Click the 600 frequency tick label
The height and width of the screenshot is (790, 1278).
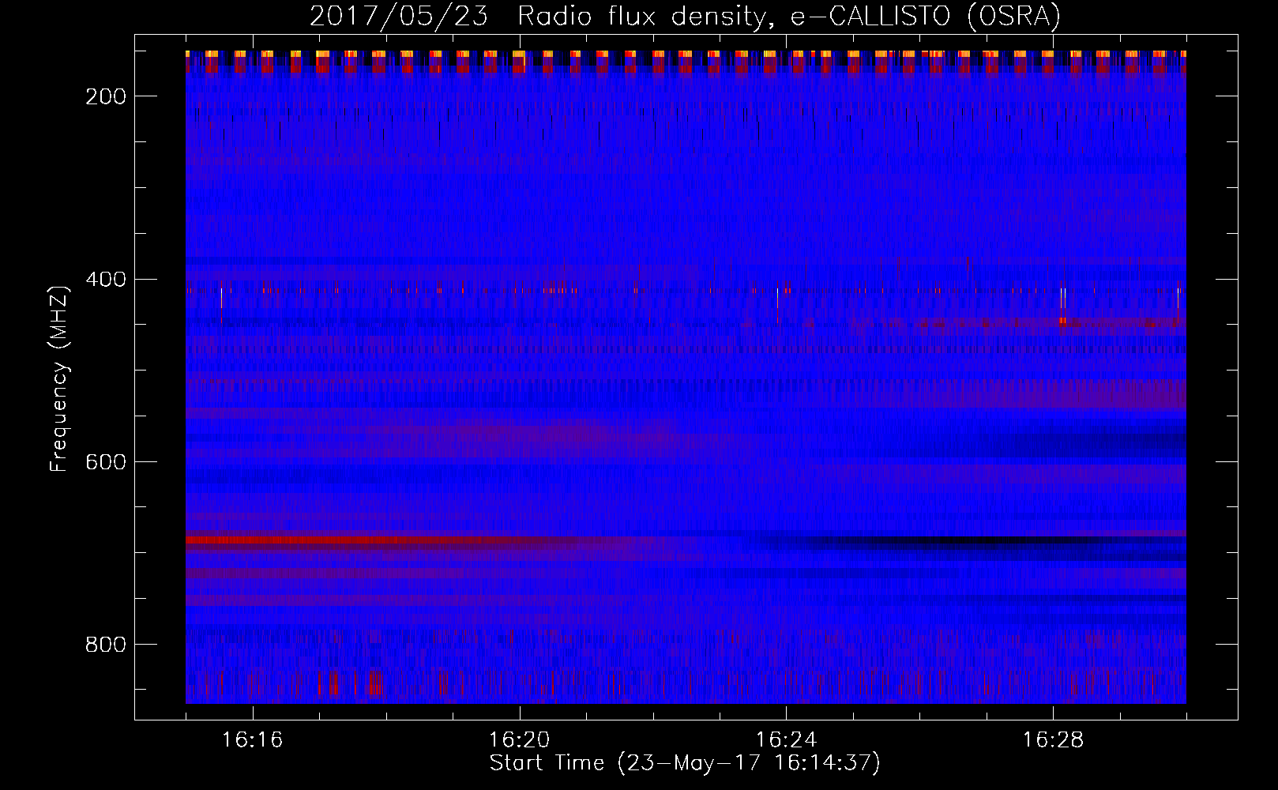click(x=106, y=461)
